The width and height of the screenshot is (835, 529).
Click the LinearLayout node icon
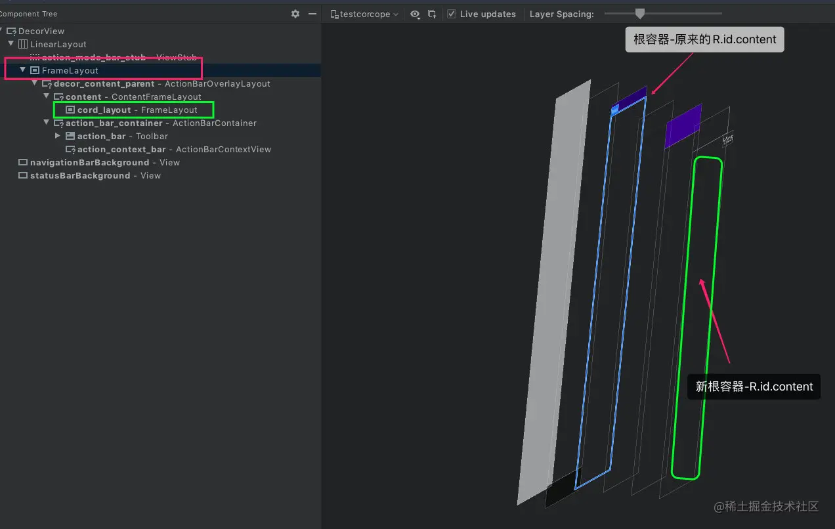pyautogui.click(x=23, y=44)
